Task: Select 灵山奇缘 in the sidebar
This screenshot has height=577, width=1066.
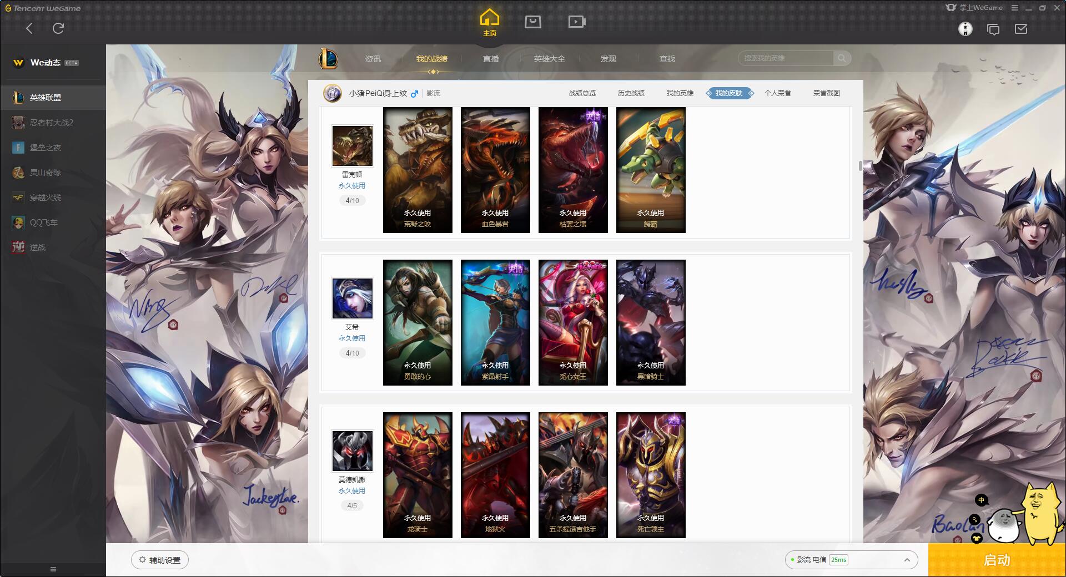Action: 53,173
